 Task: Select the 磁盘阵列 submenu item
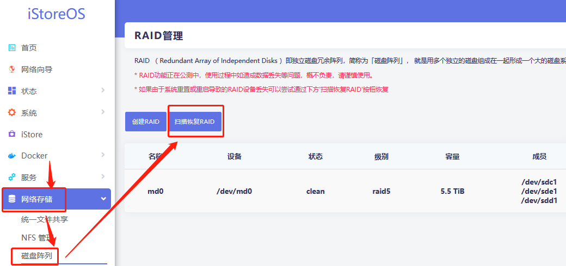37,256
